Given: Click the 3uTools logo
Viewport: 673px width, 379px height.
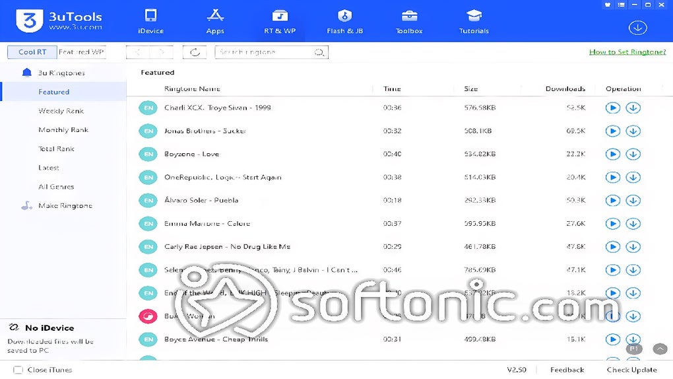Looking at the screenshot, I should click(x=59, y=20).
